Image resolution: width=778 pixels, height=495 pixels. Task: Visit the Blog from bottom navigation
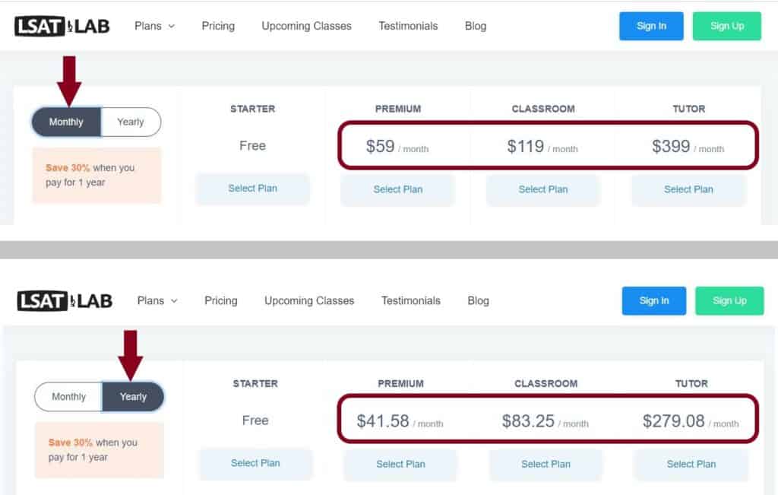[x=478, y=300]
